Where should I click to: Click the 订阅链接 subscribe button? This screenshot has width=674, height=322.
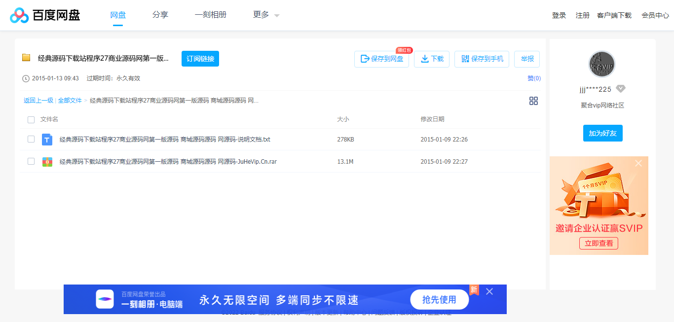(x=200, y=58)
